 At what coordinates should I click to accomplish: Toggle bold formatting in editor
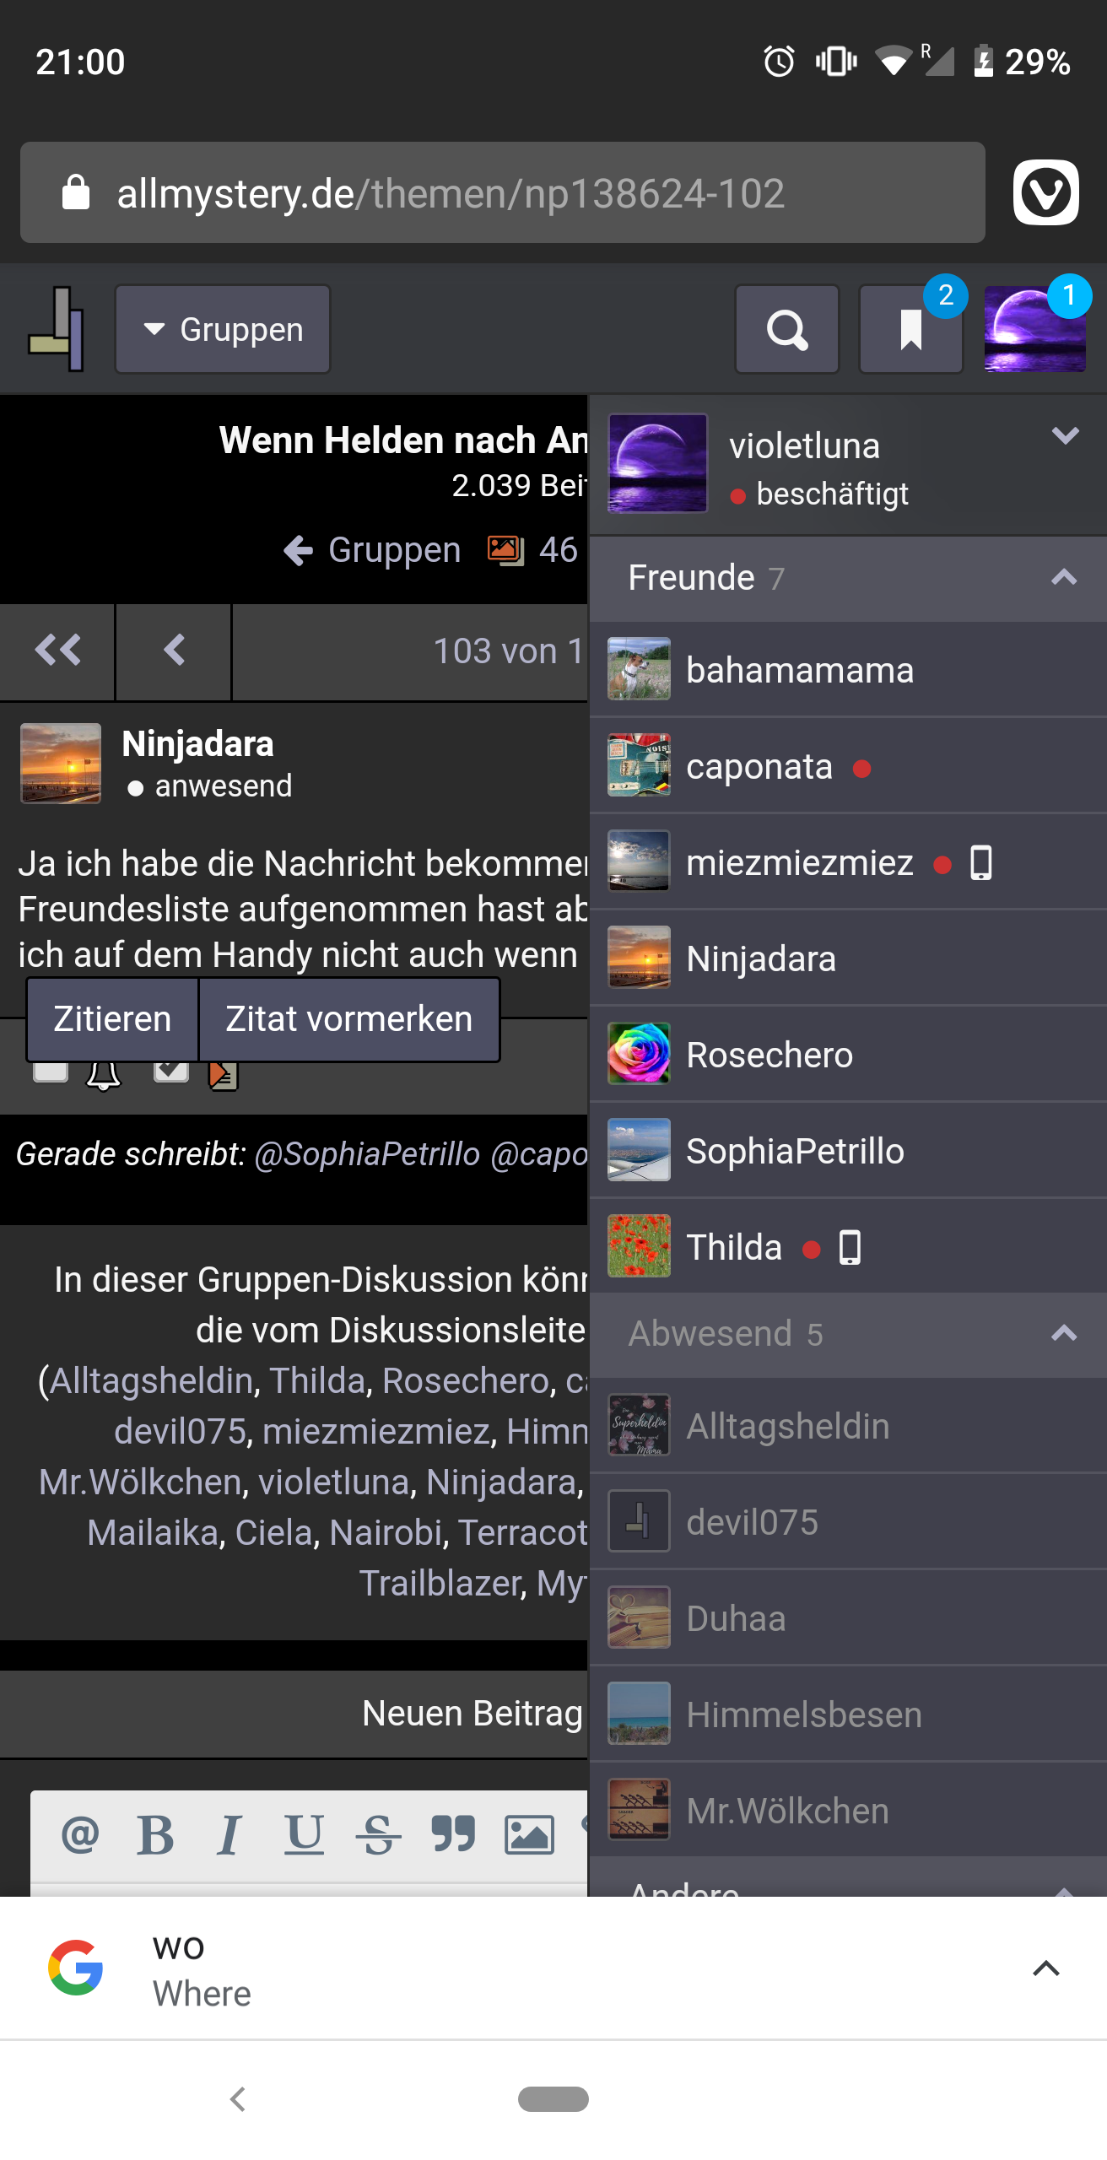coord(155,1834)
